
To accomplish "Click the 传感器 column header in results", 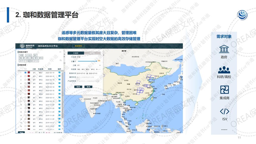I will pyautogui.click(x=40, y=69).
